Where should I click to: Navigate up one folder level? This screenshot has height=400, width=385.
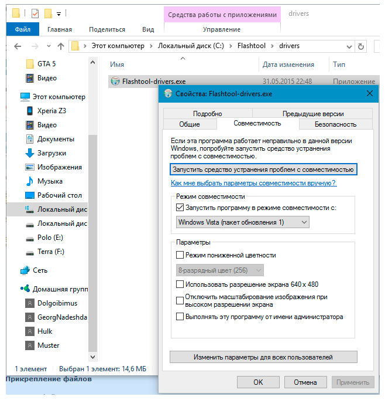61,46
